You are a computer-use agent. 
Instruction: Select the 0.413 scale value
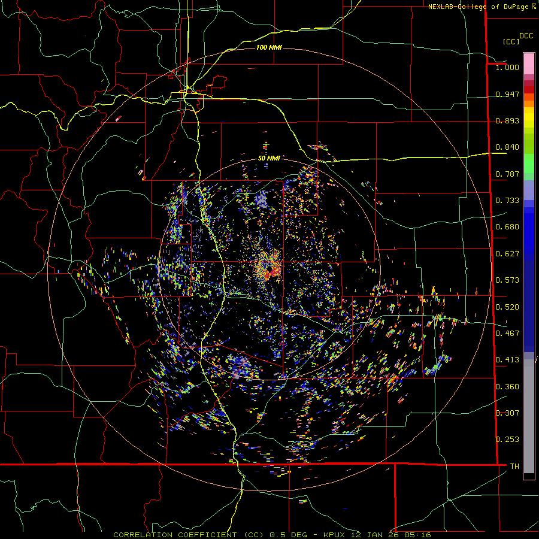coord(507,360)
